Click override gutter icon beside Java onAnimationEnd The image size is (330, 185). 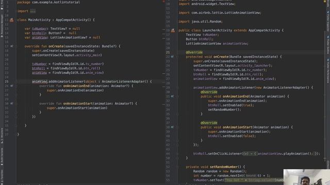[x=172, y=96]
